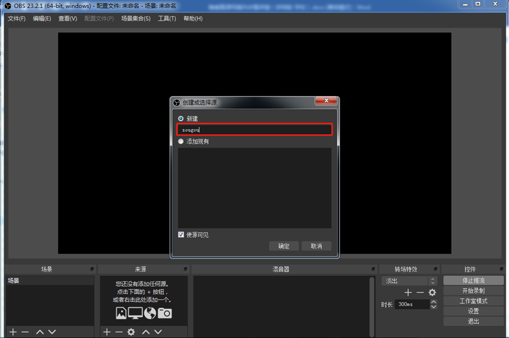This screenshot has width=509, height=338.
Task: Toggle the 使源可见 checkbox
Action: (181, 234)
